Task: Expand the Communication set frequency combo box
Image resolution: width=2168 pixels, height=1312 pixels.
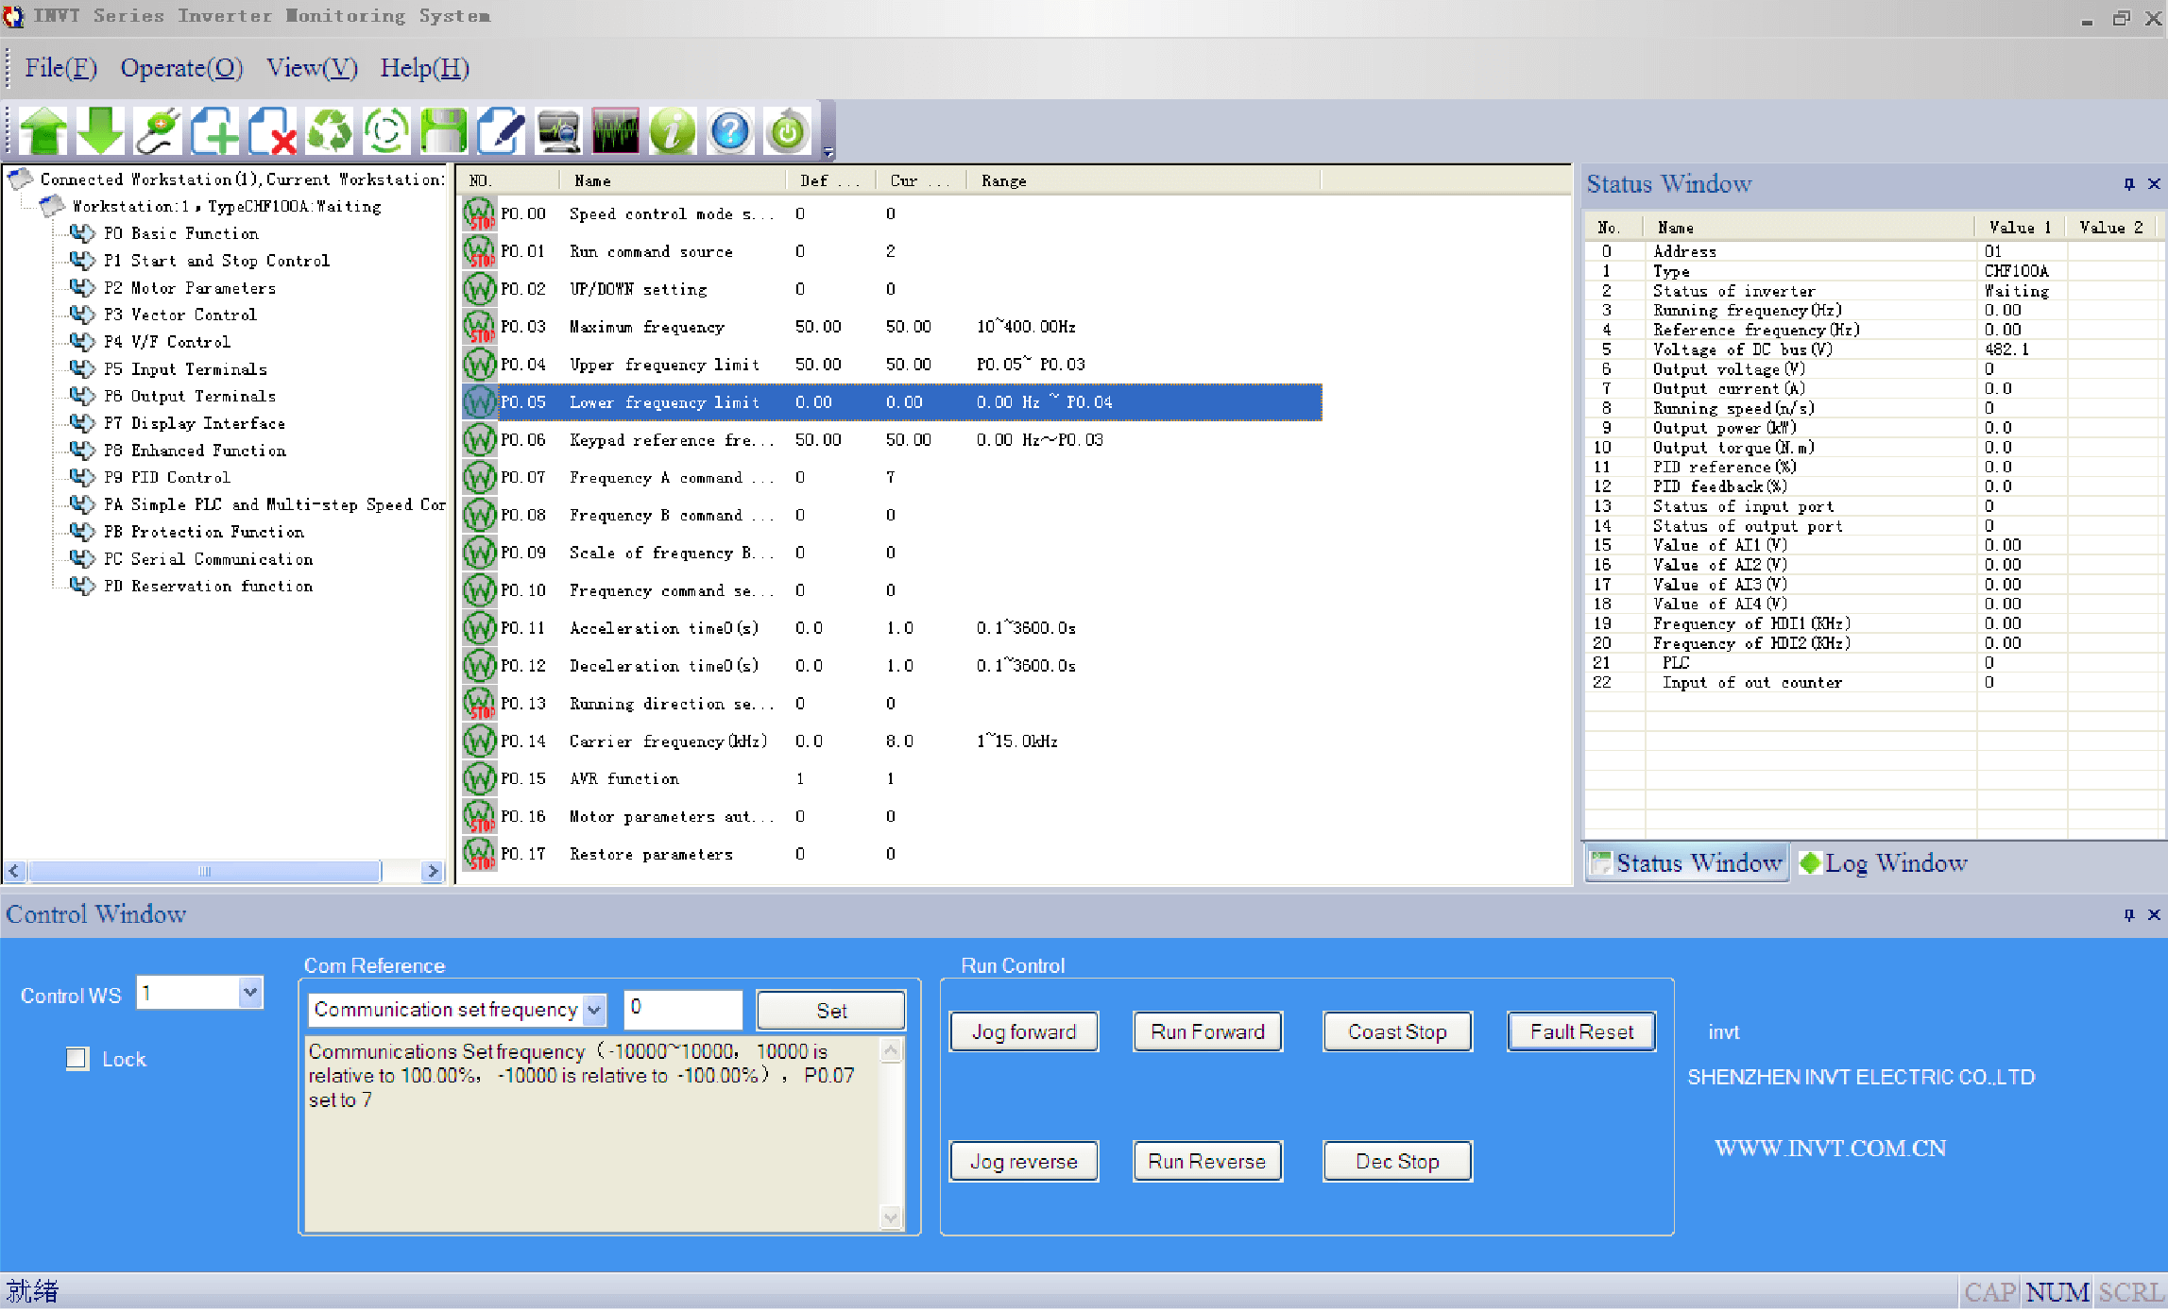Action: [x=594, y=1010]
